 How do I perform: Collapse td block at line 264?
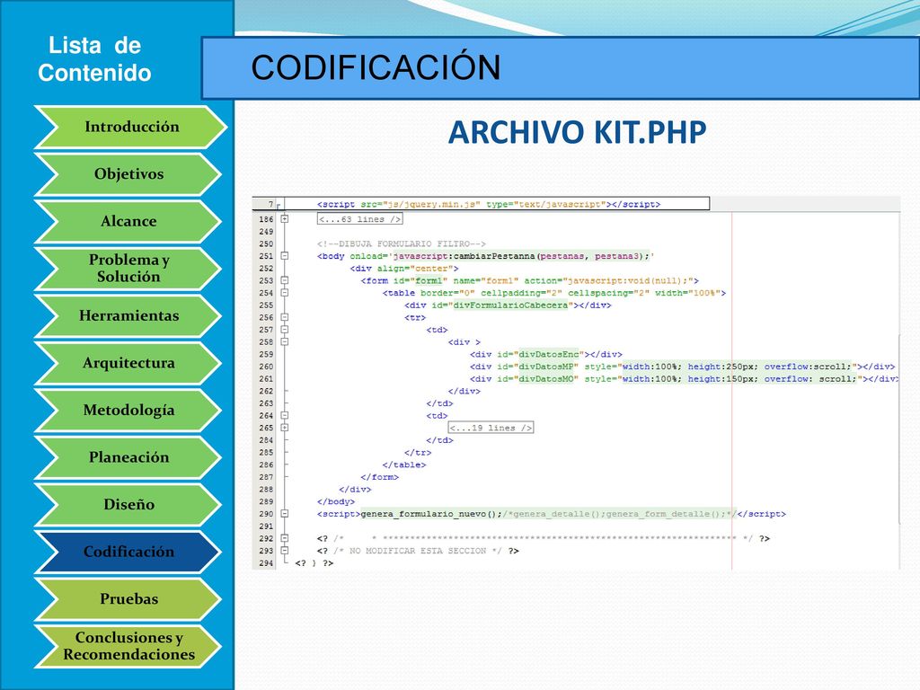pos(285,415)
